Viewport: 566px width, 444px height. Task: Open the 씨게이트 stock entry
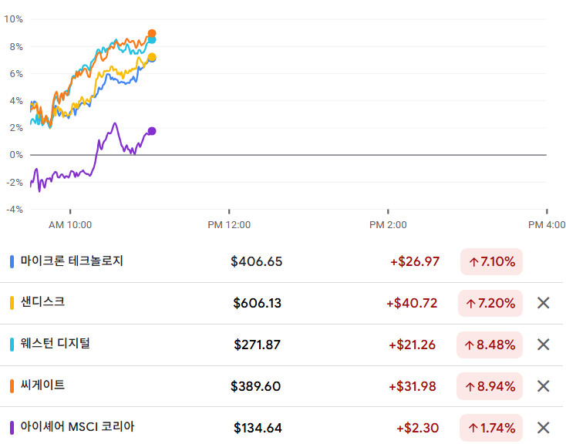(42, 385)
